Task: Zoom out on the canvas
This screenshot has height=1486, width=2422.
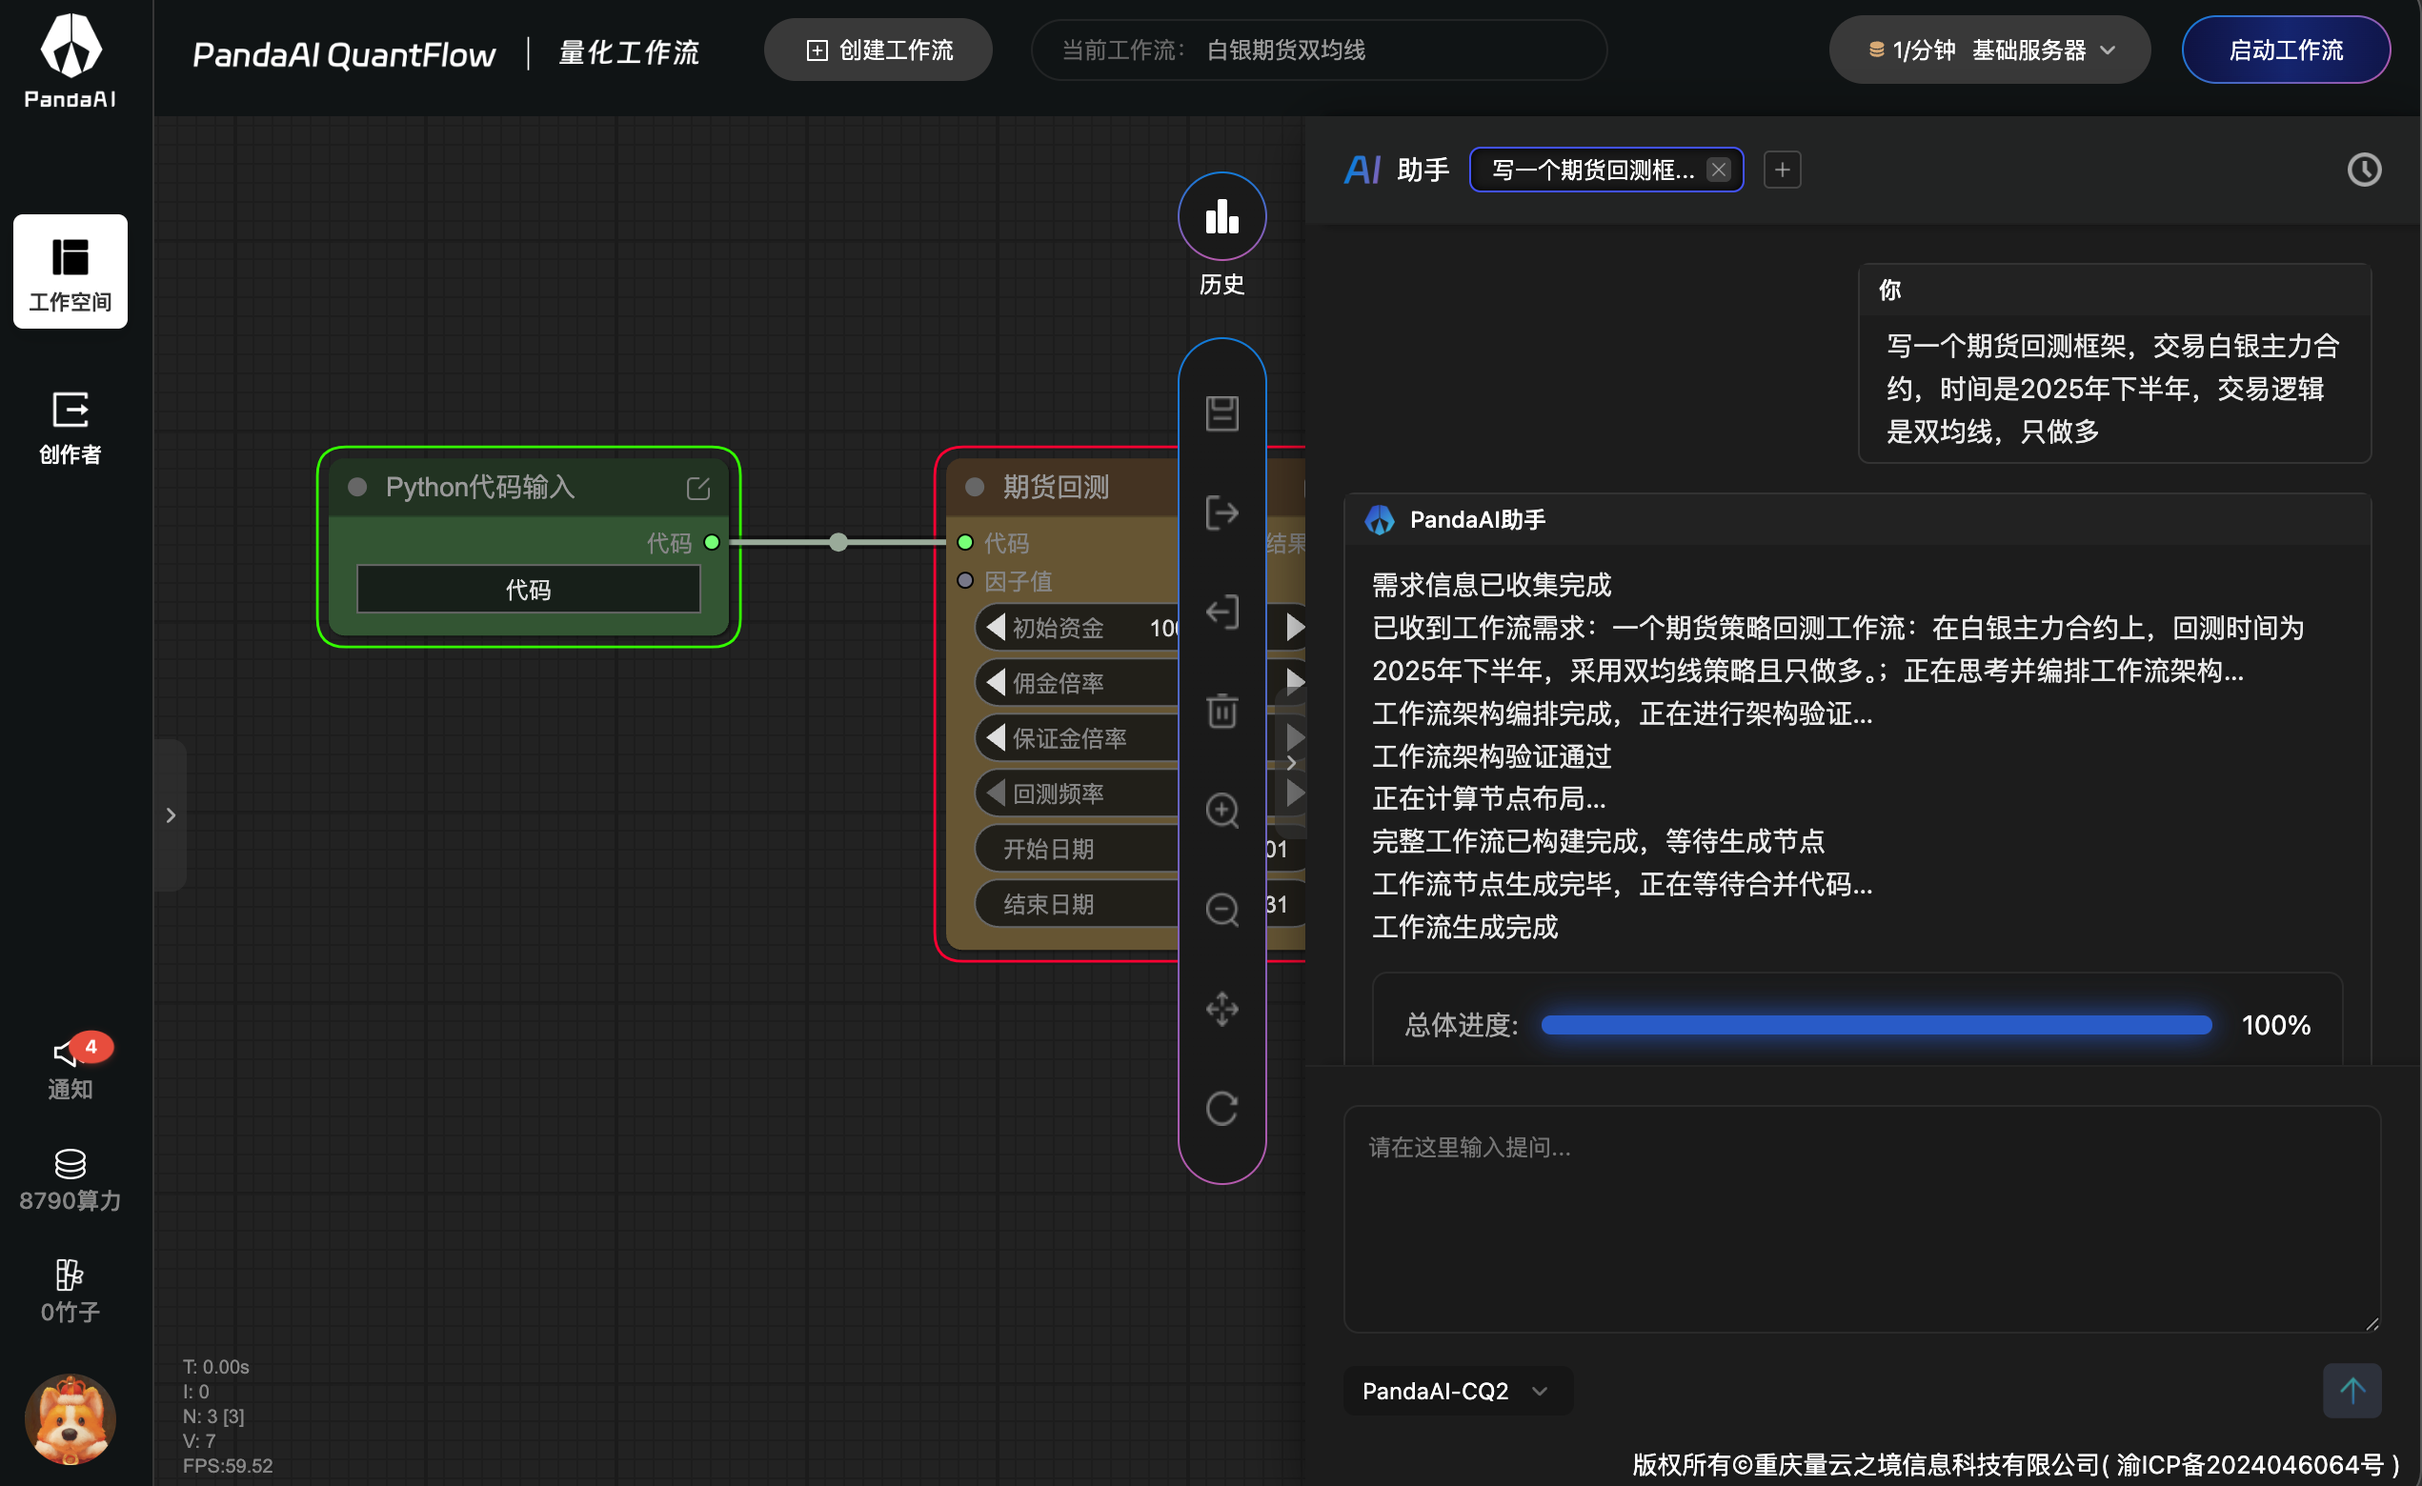Action: click(x=1221, y=909)
